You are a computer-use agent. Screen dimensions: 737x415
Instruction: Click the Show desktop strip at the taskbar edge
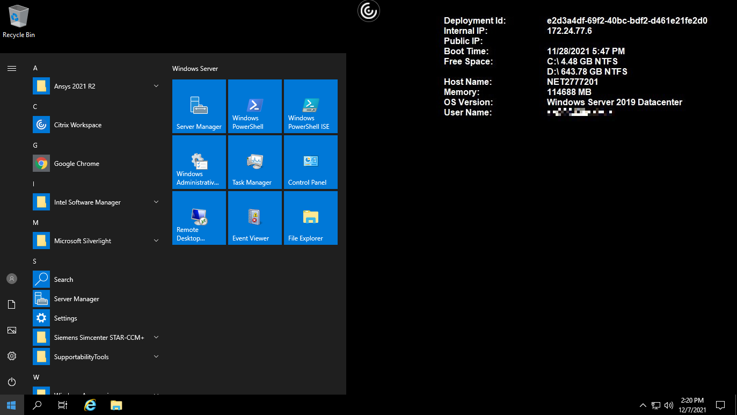tap(735, 405)
